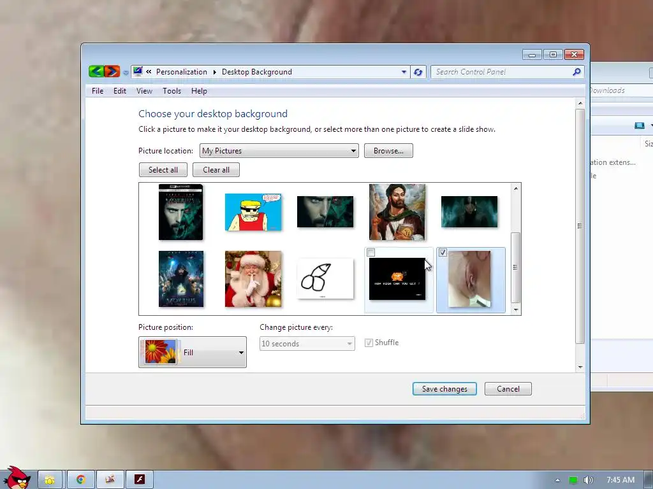Click the picture list scrollbar thumb

[x=515, y=268]
